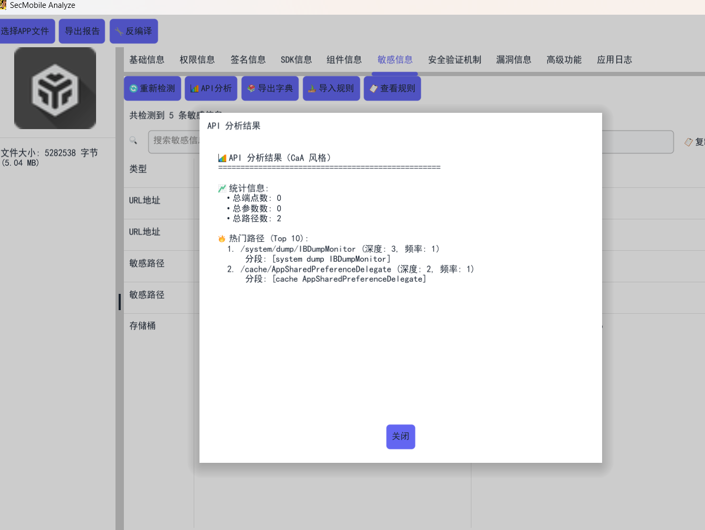Open the 组件信息 tab
The height and width of the screenshot is (530, 705).
[344, 60]
